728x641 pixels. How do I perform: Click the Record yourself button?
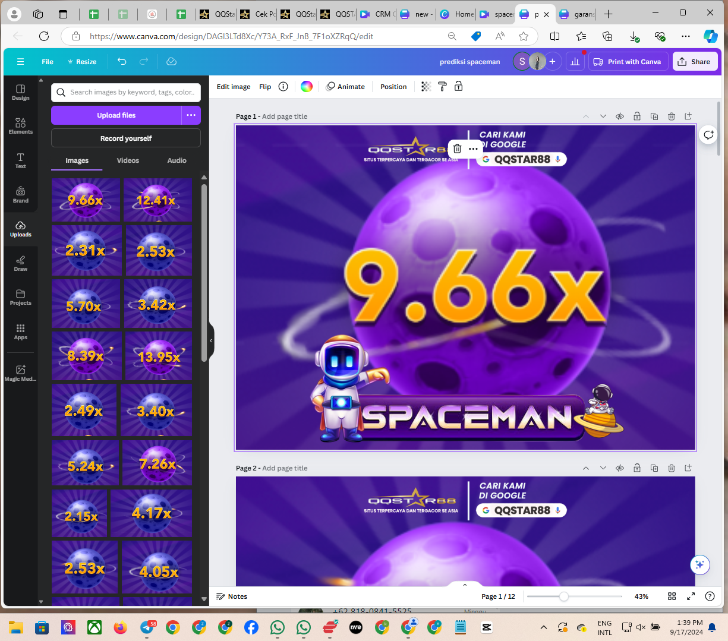[126, 138]
